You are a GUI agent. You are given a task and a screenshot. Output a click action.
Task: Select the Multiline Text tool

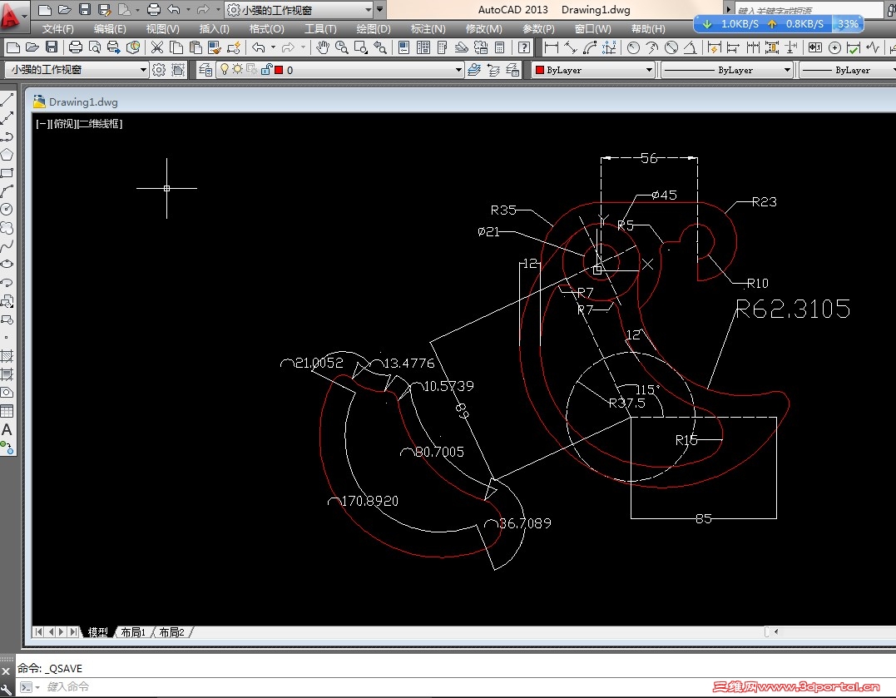coord(7,429)
